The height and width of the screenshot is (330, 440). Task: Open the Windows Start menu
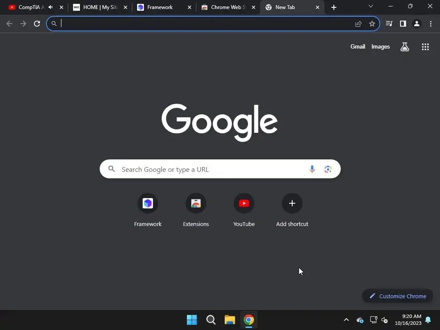tap(192, 320)
